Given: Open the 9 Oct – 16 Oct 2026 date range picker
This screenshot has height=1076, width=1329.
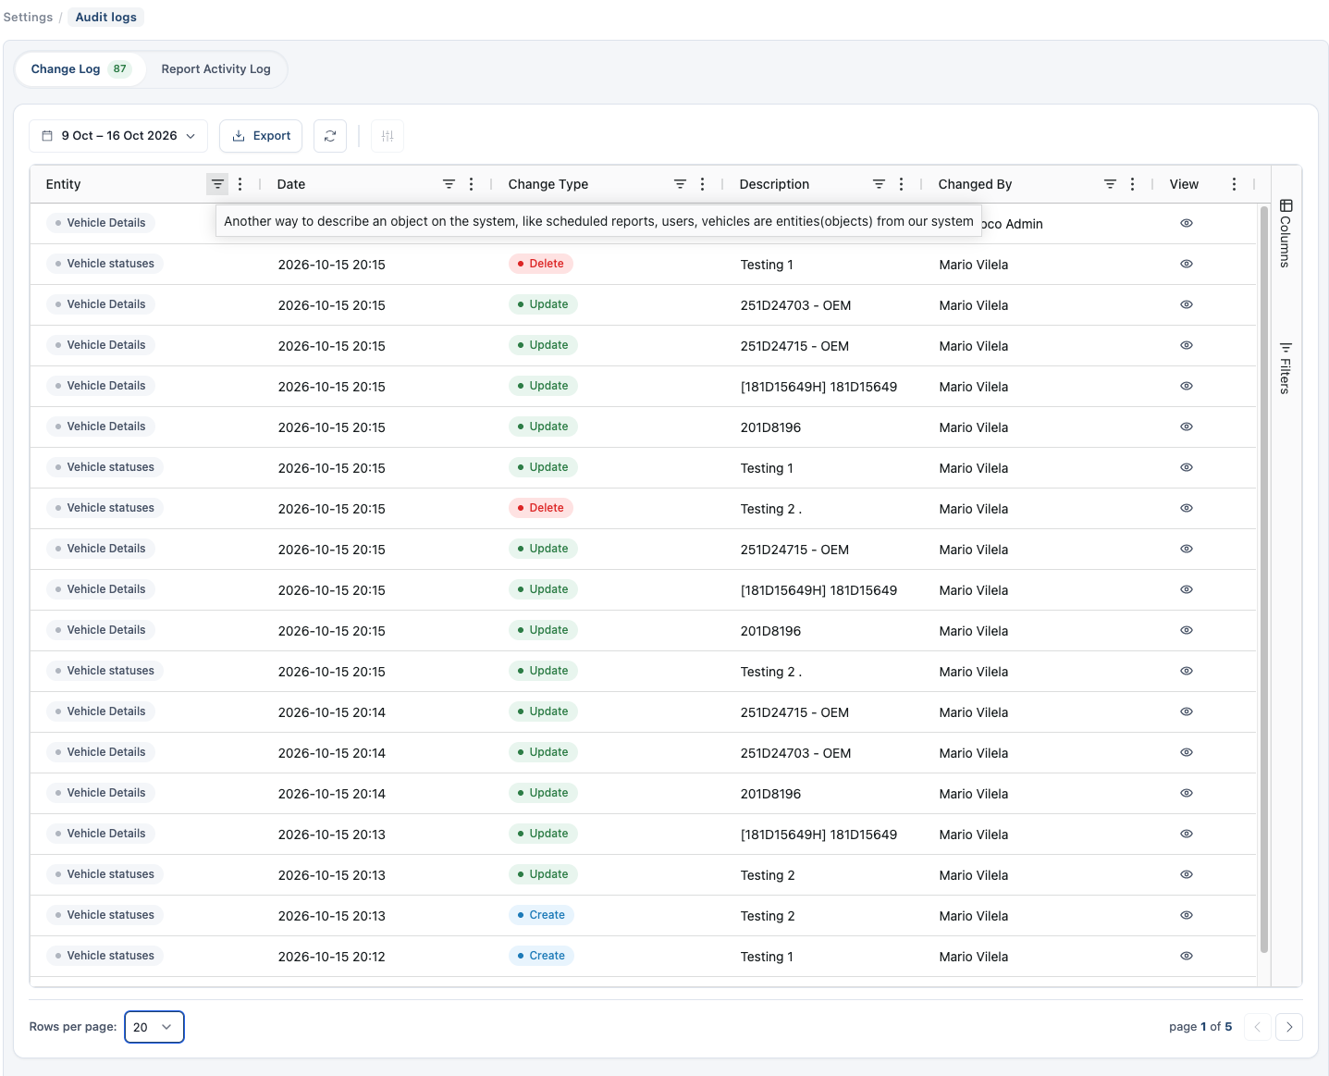Looking at the screenshot, I should [x=118, y=136].
